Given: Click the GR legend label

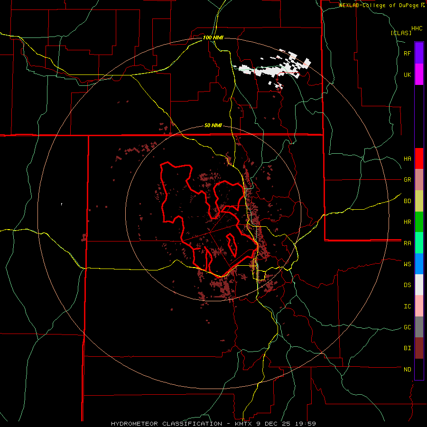Looking at the screenshot, I should 408,180.
